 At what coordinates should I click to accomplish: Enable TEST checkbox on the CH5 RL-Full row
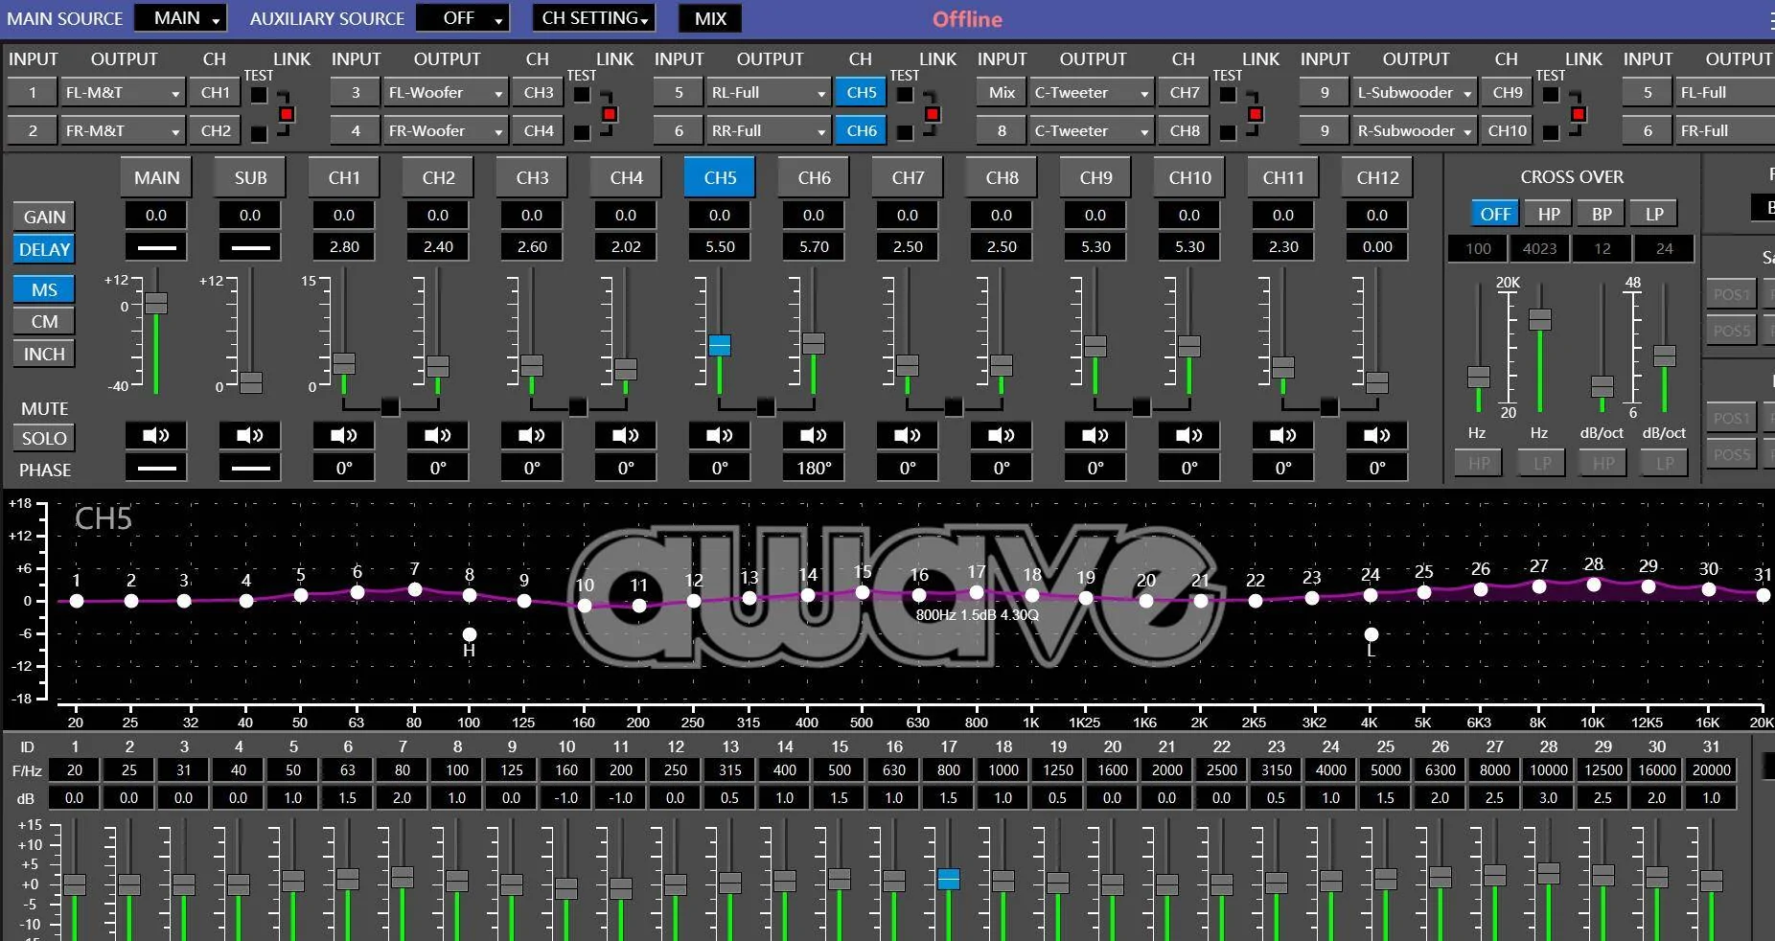[x=905, y=95]
